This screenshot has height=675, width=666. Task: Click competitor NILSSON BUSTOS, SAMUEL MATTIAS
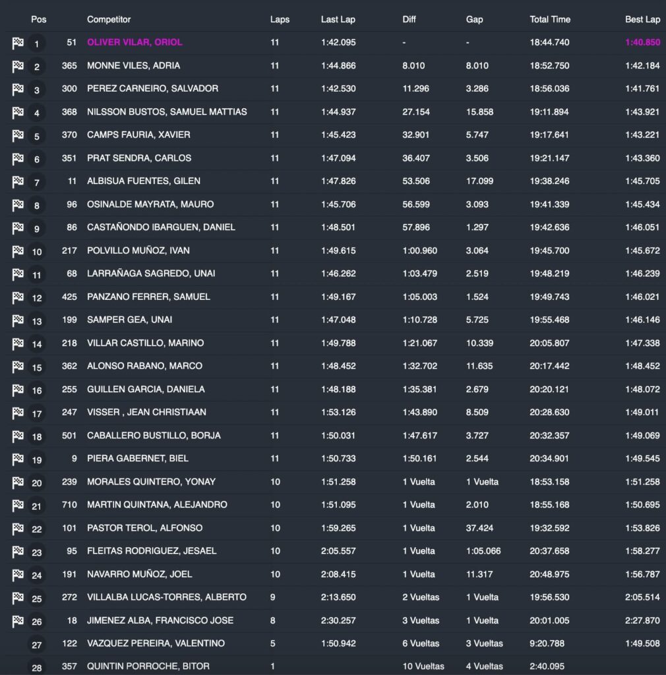pyautogui.click(x=167, y=111)
